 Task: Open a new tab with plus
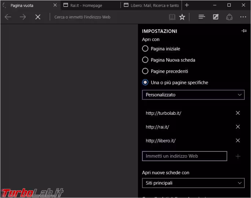click(x=187, y=5)
